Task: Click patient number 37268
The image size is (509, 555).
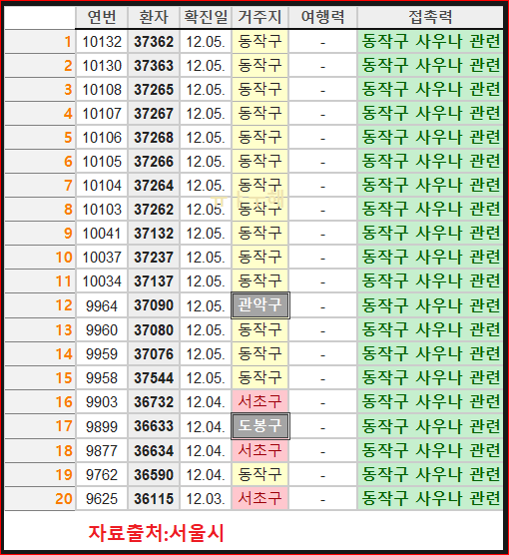Action: [154, 138]
